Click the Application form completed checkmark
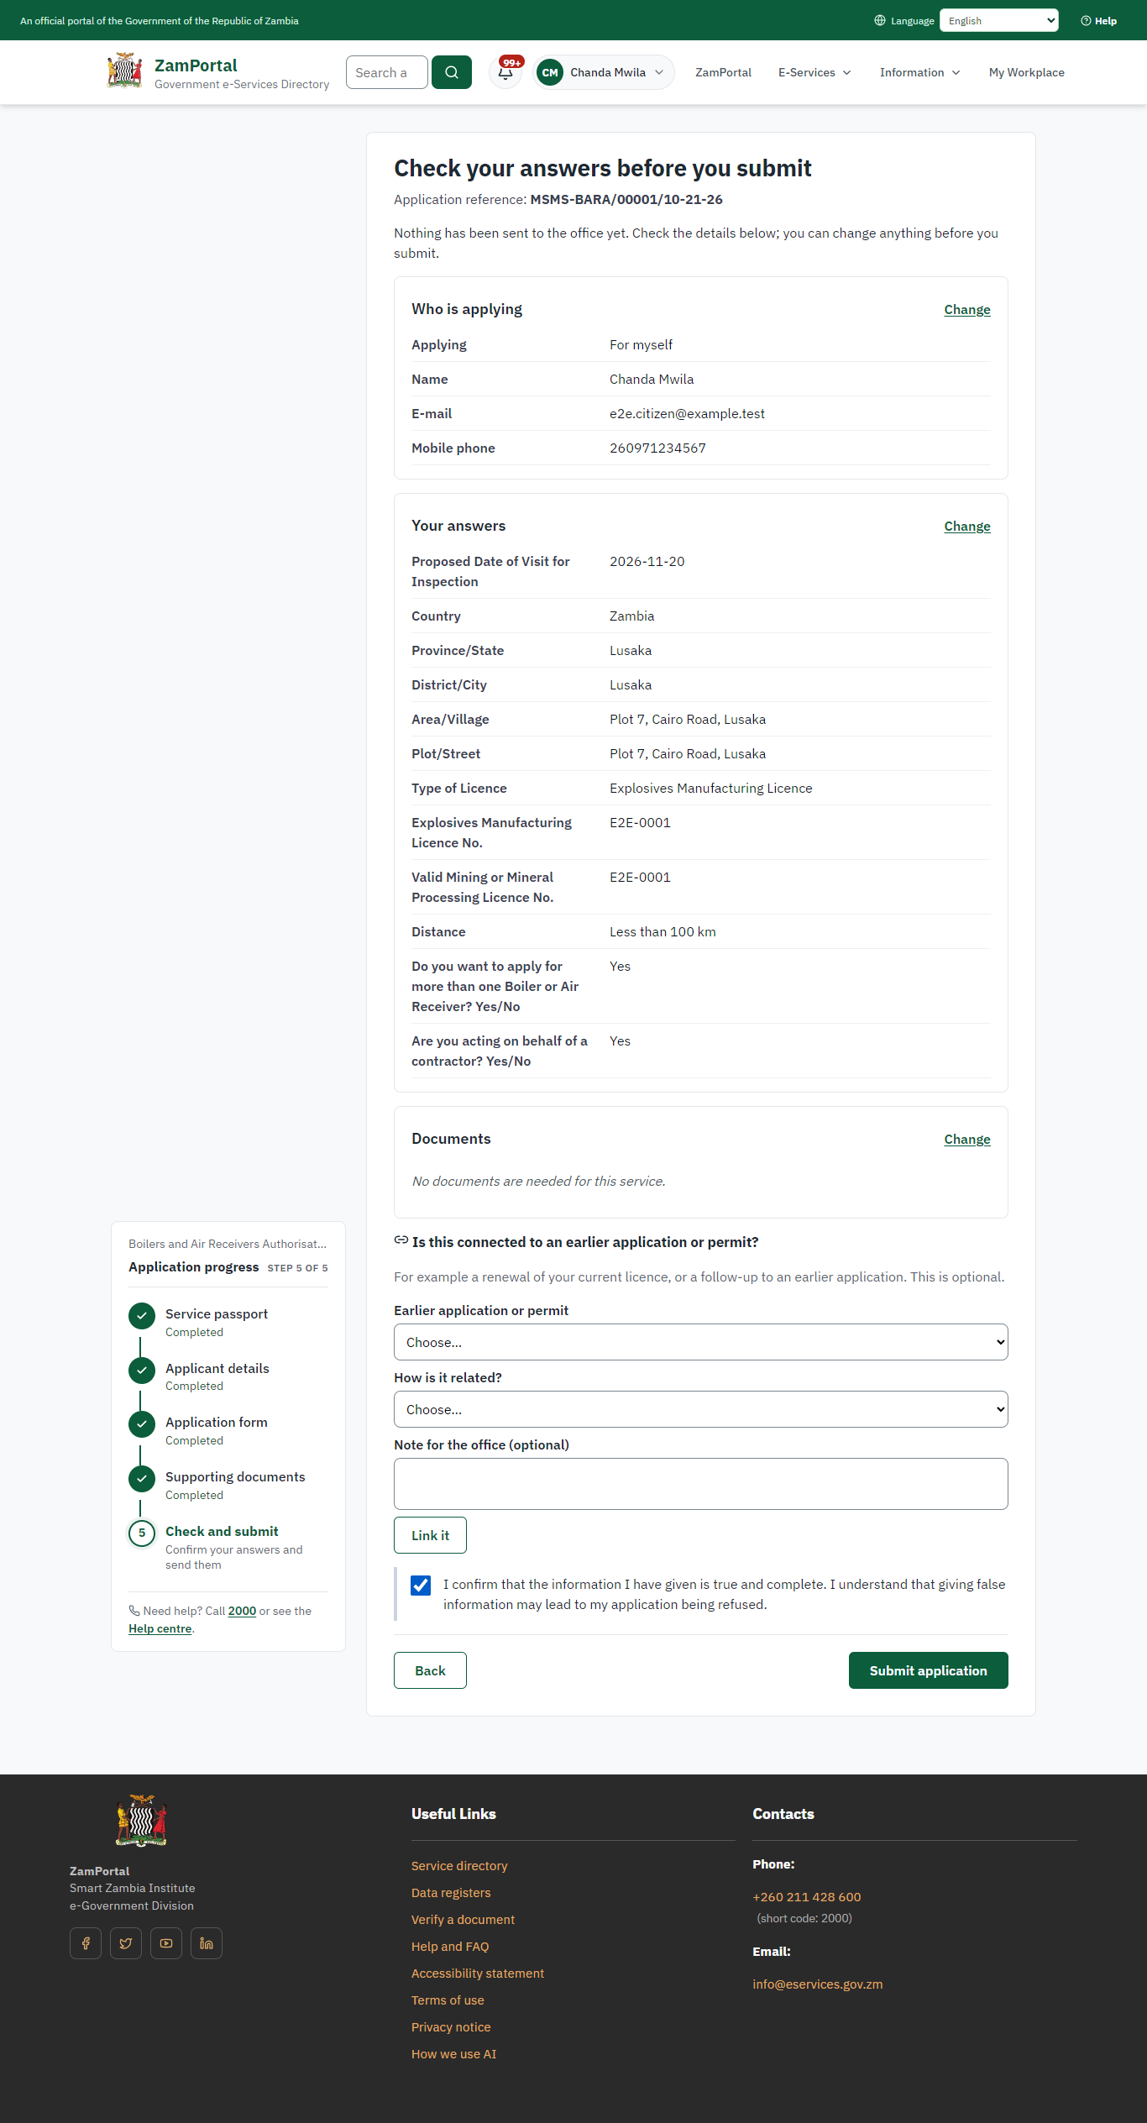This screenshot has height=2123, width=1147. [x=142, y=1424]
